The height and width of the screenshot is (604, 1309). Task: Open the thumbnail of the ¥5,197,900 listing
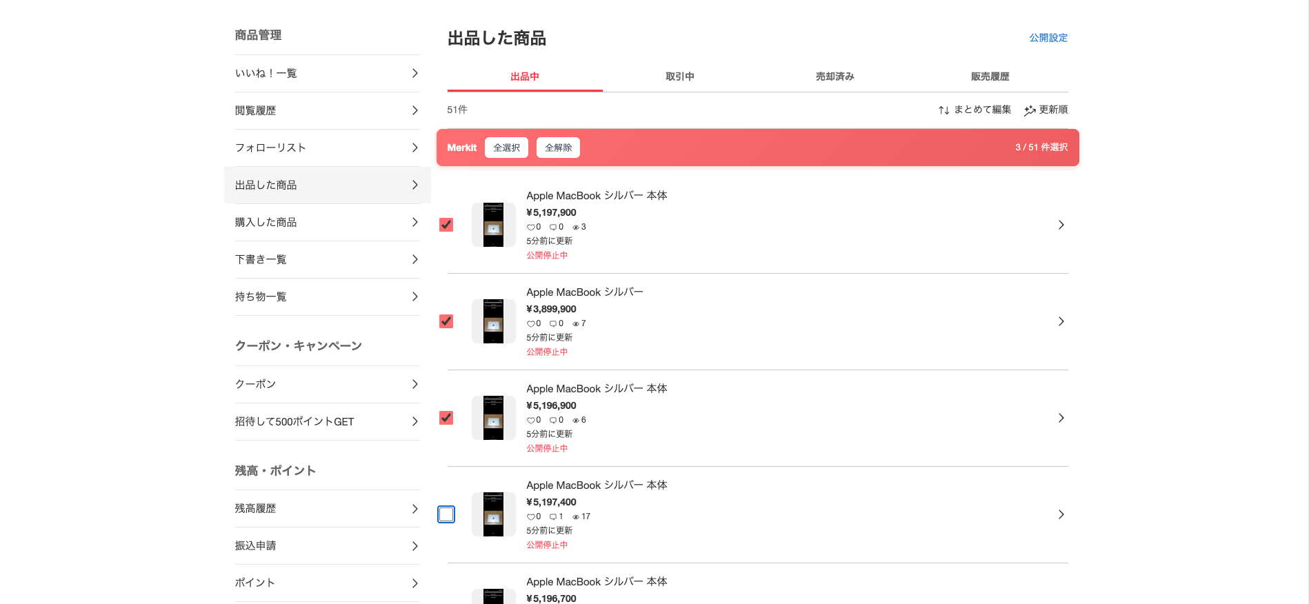tap(493, 224)
